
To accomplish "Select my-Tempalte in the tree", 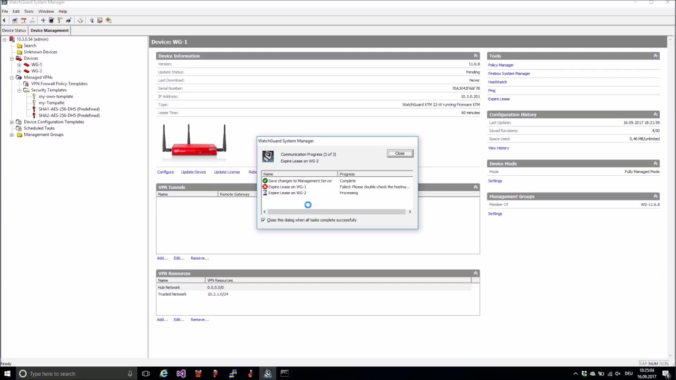I will pos(51,103).
